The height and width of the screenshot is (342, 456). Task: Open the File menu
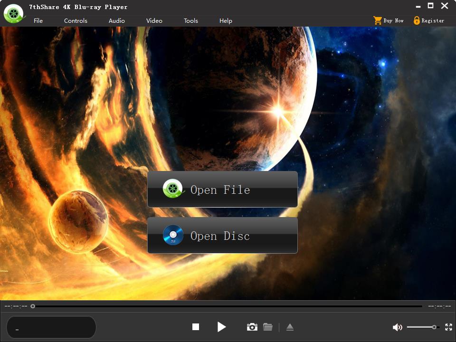click(x=38, y=20)
